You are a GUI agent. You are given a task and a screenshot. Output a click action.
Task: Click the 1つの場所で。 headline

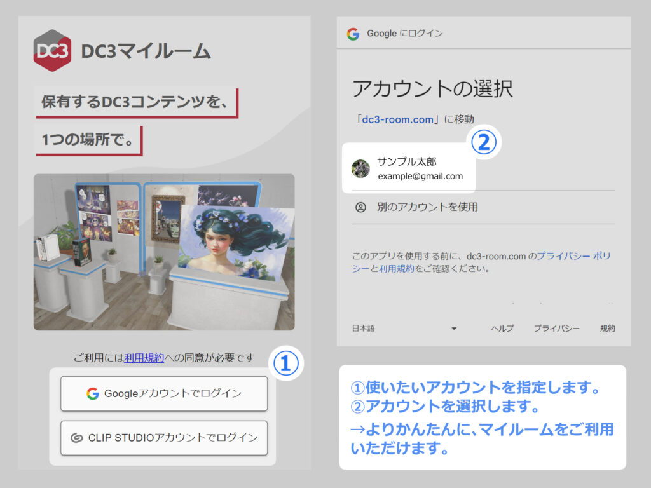[88, 139]
